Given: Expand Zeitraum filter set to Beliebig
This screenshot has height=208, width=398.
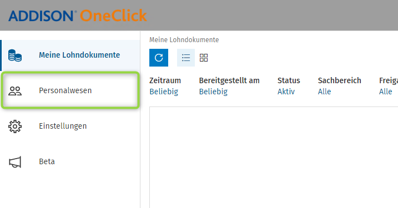Looking at the screenshot, I should tap(164, 92).
